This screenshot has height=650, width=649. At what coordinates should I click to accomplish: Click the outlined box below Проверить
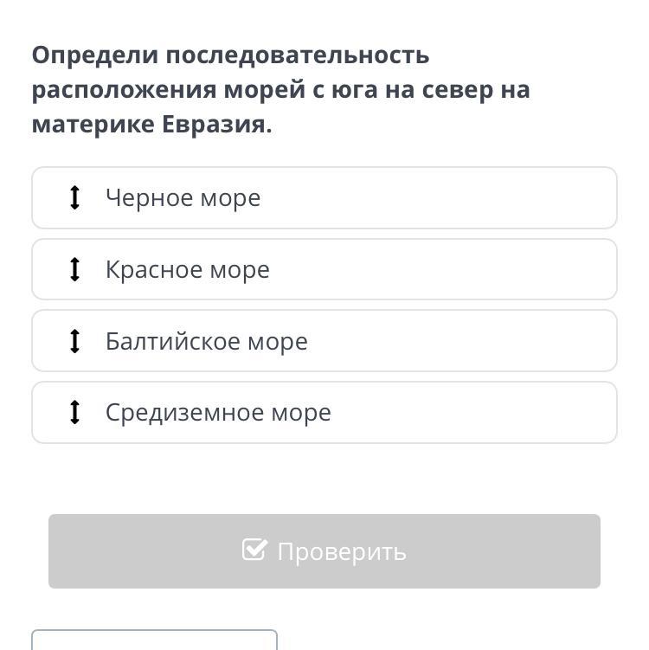click(155, 640)
